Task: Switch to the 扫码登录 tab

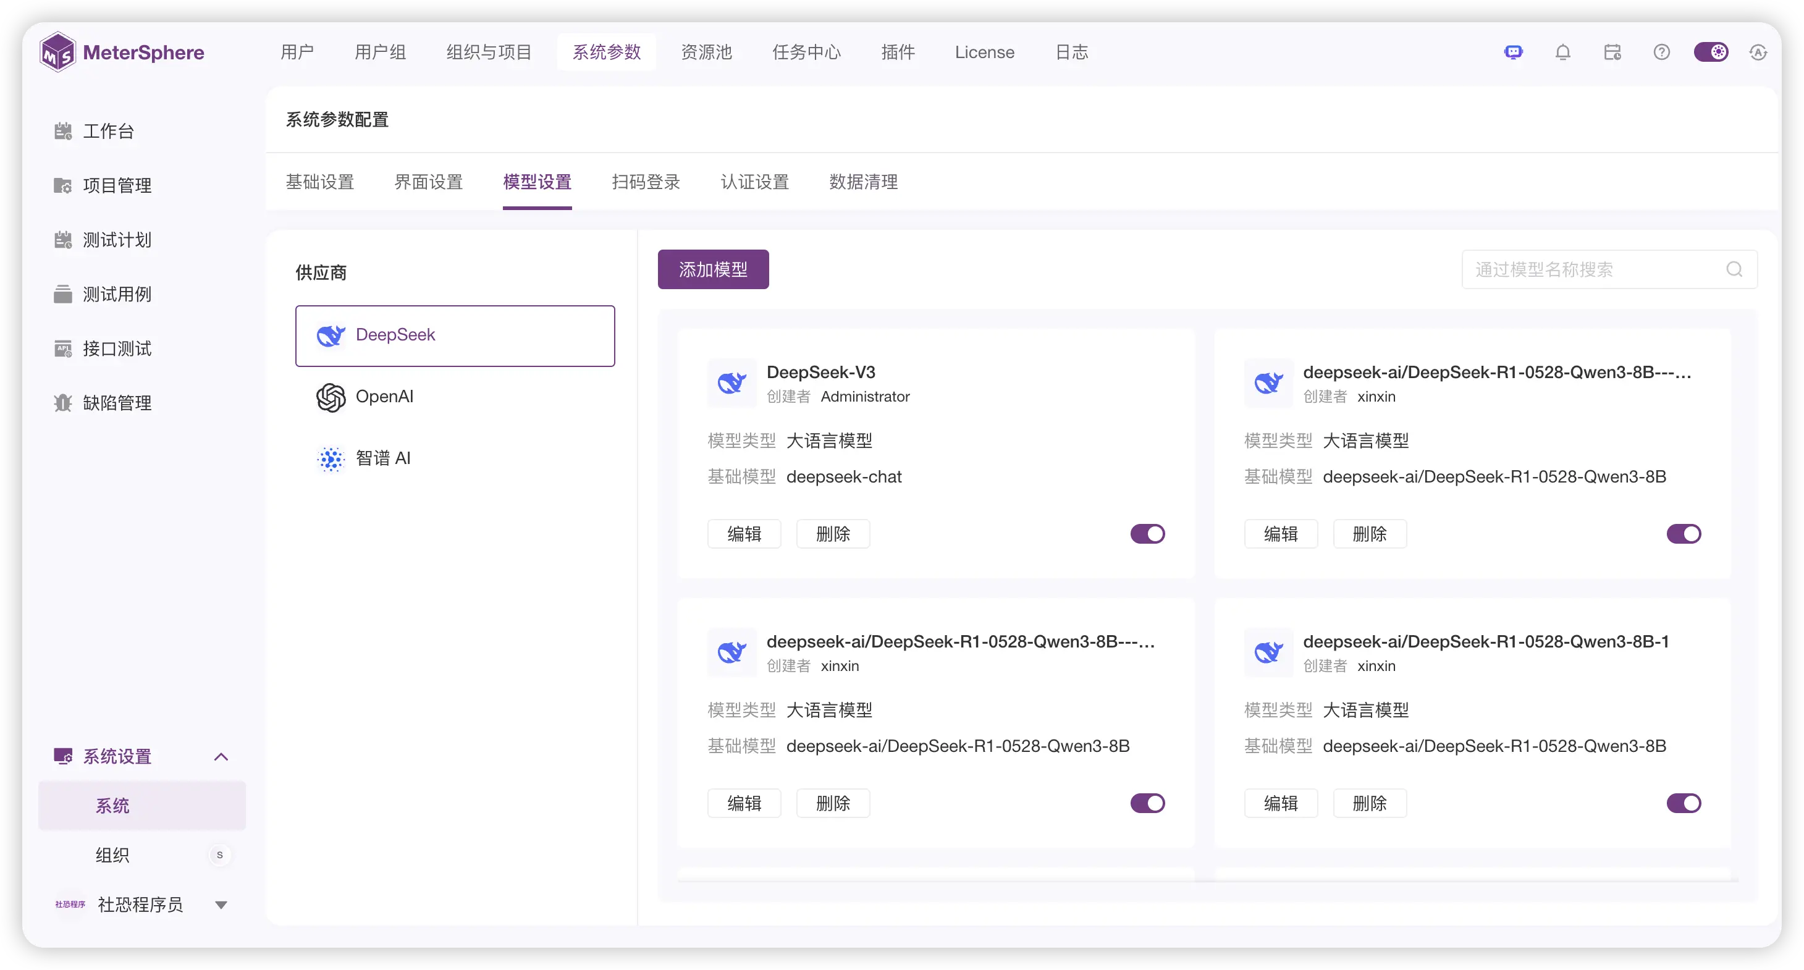Action: [646, 182]
